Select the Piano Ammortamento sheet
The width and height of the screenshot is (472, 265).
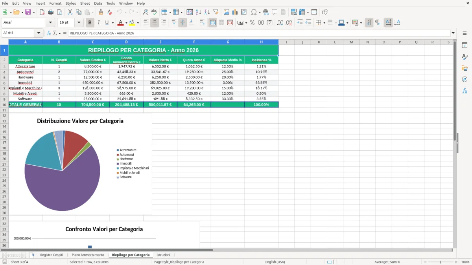[x=88, y=254]
